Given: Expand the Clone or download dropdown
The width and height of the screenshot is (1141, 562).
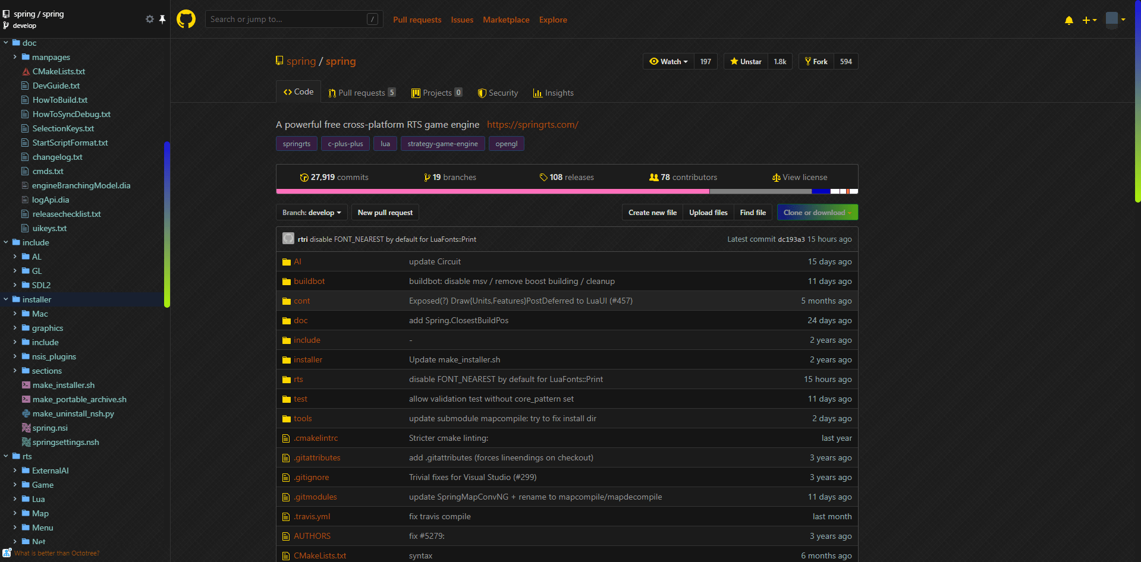Looking at the screenshot, I should click(817, 212).
